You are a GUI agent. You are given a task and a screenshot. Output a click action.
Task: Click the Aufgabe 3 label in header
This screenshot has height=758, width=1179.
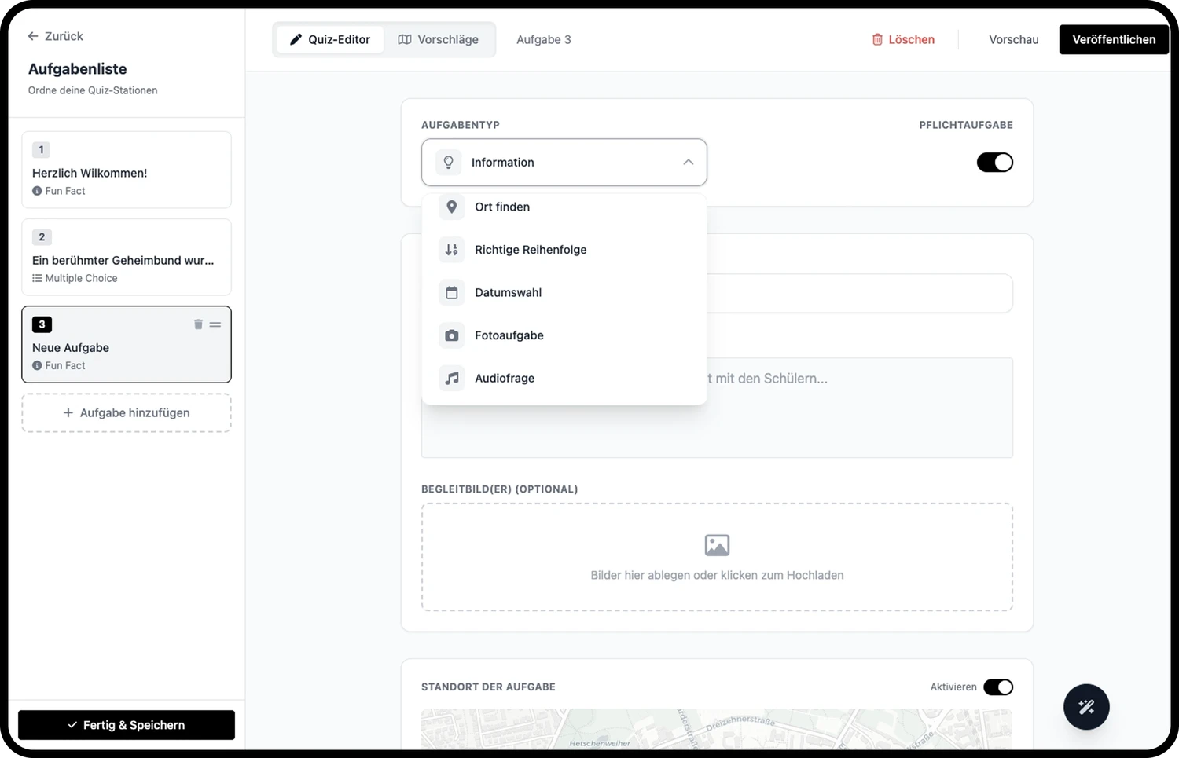[544, 39]
